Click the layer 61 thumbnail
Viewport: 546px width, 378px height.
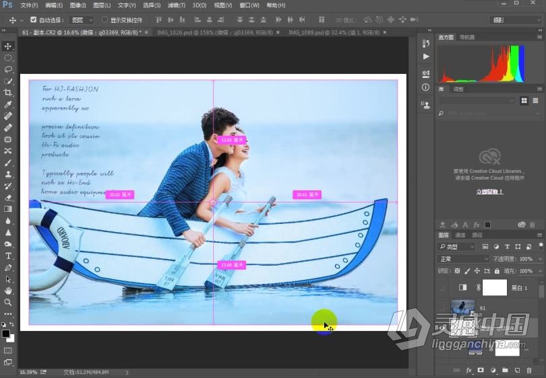(462, 307)
